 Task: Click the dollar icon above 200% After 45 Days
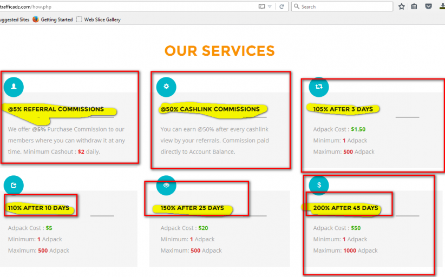click(319, 185)
